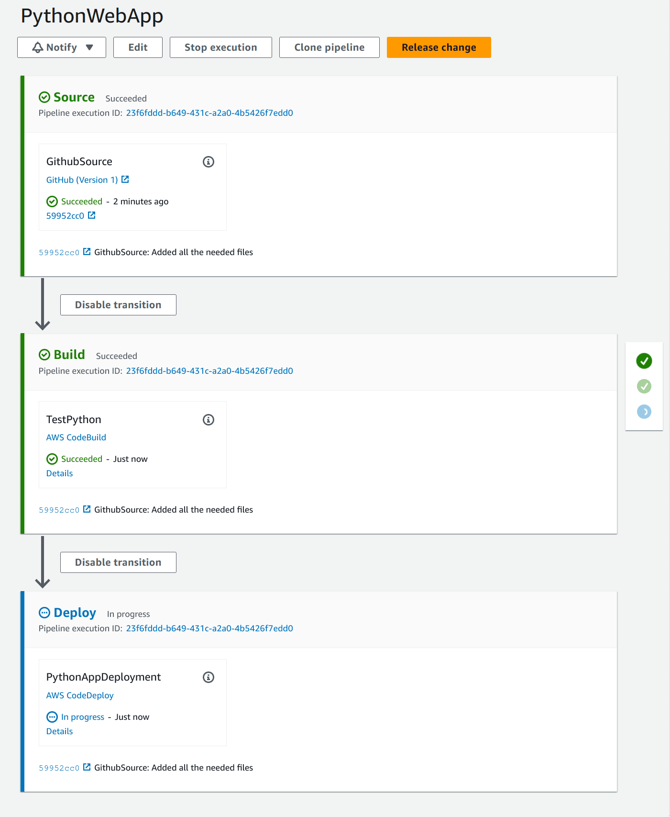670x817 pixels.
Task: Open AWS CodeBuild provider link
Action: (x=76, y=437)
